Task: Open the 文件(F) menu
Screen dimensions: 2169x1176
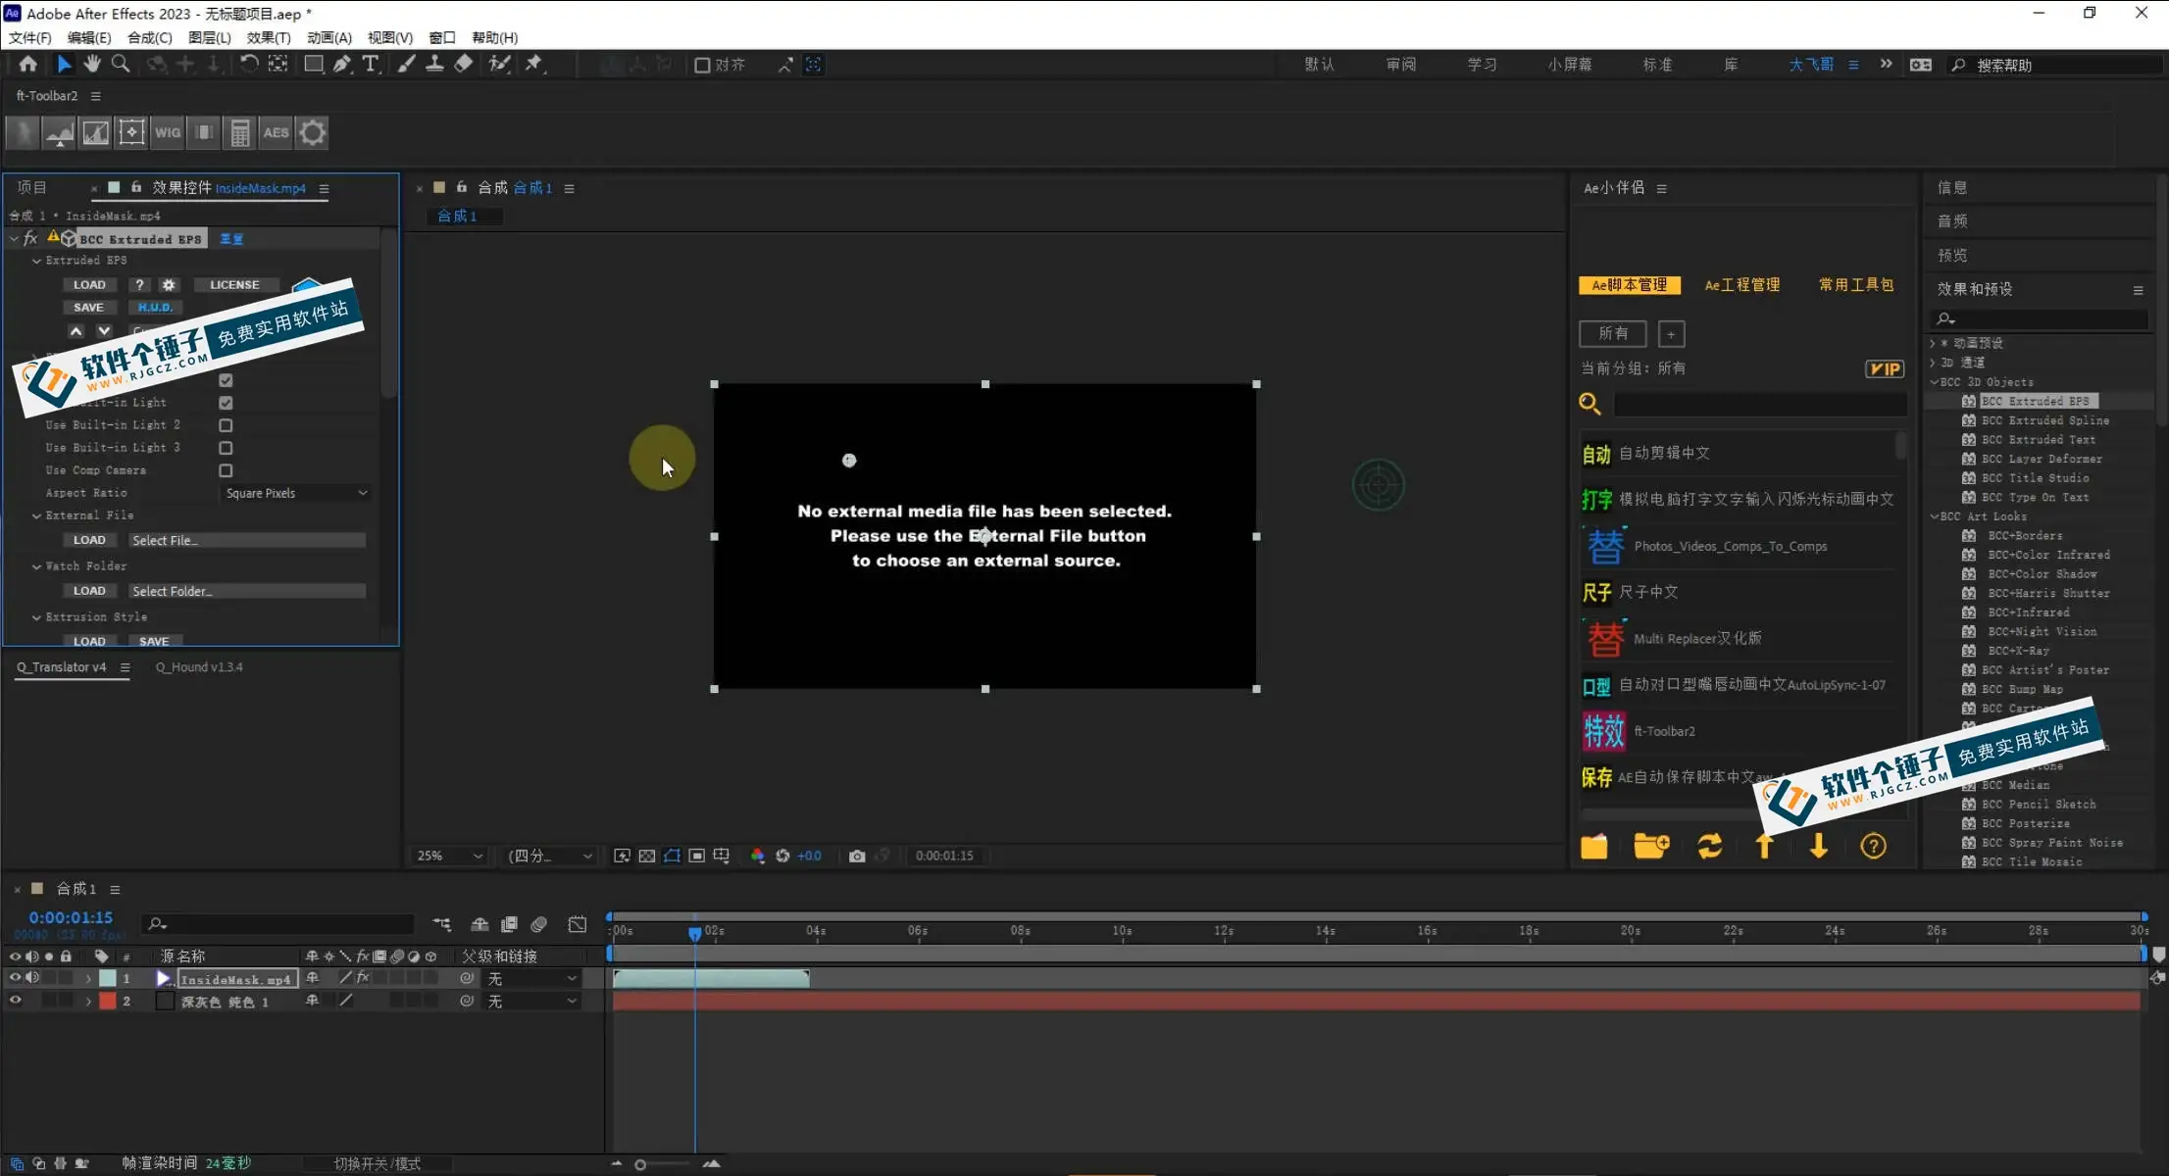Action: tap(29, 37)
